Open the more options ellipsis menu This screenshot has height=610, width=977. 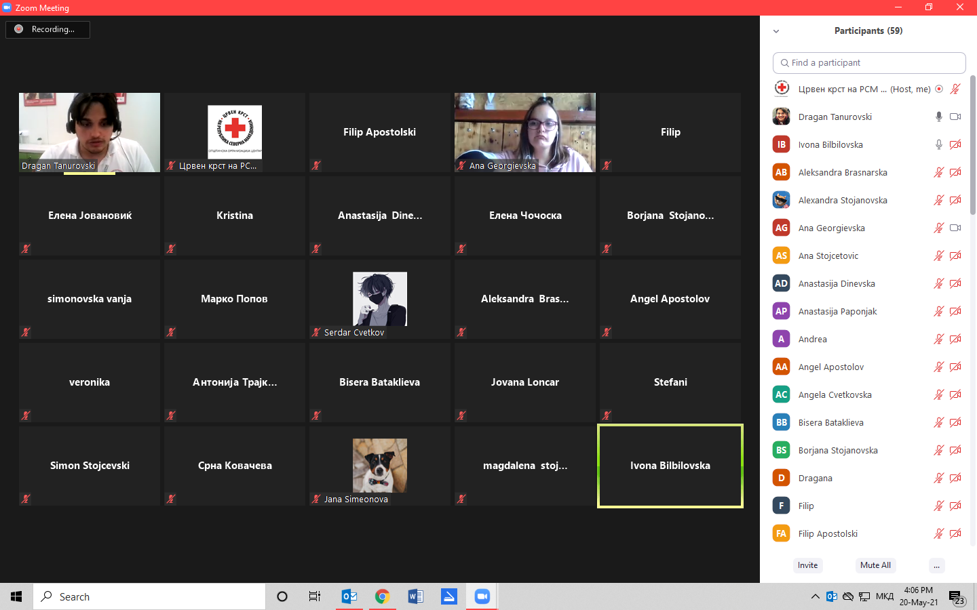[x=936, y=565]
